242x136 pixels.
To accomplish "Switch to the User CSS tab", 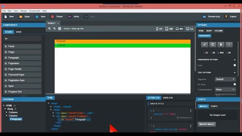I will click(x=168, y=98).
